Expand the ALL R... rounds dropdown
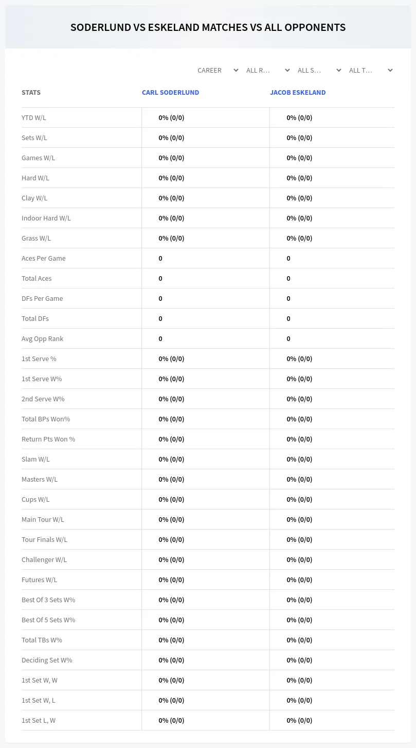Viewport: 416px width, 748px height. point(267,70)
